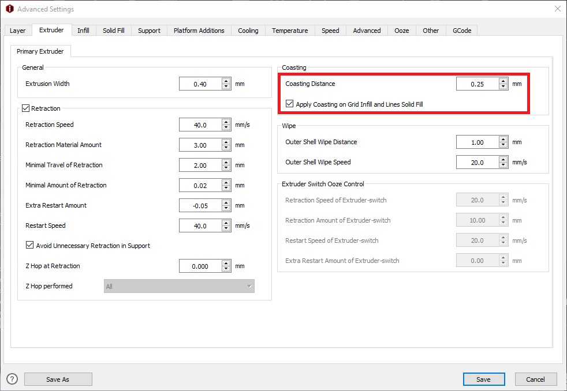Image resolution: width=567 pixels, height=391 pixels.
Task: Switch to the Infill tab
Action: tap(83, 31)
